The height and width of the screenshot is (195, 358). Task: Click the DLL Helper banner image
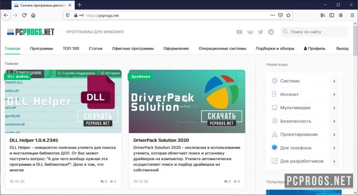pos(63,101)
